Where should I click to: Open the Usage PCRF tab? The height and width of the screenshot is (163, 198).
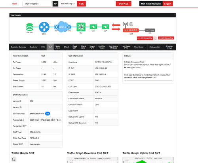(x=92, y=47)
